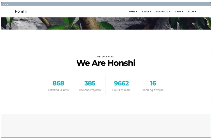The height and width of the screenshot is (139, 212).
Task: Expand the dropdown arrow beside PORTFOLIO
Action: point(170,12)
